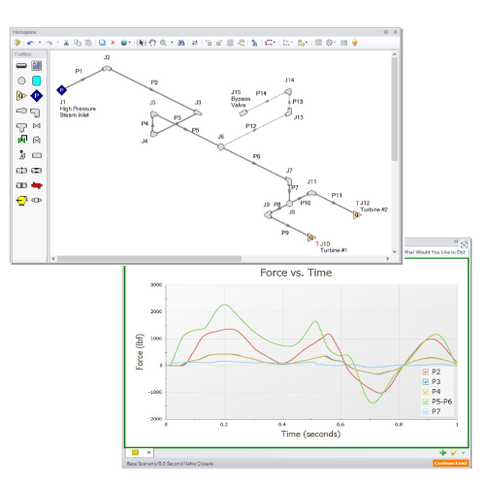Screen dimensions: 485x485
Task: Select the annotation tool in Toolbox
Action: [x=37, y=66]
